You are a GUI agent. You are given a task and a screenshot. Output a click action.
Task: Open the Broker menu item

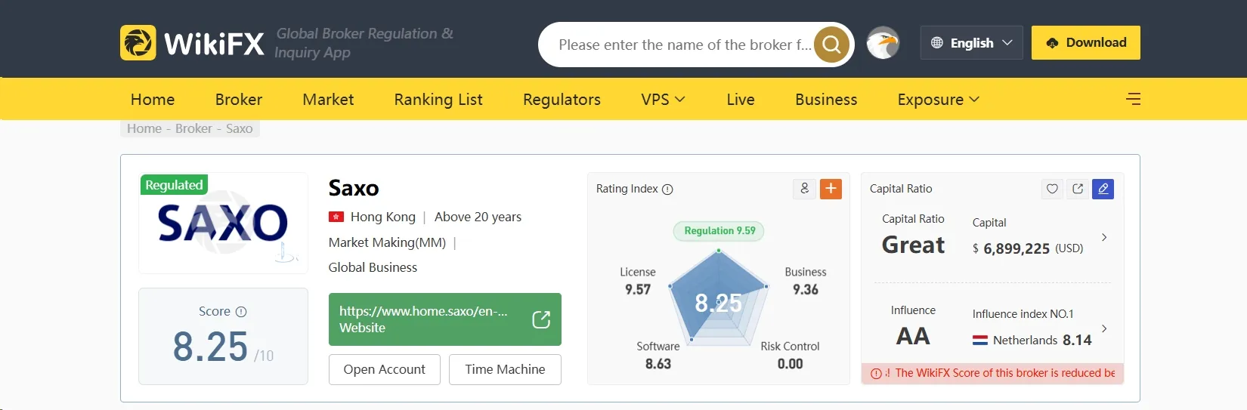pos(239,100)
